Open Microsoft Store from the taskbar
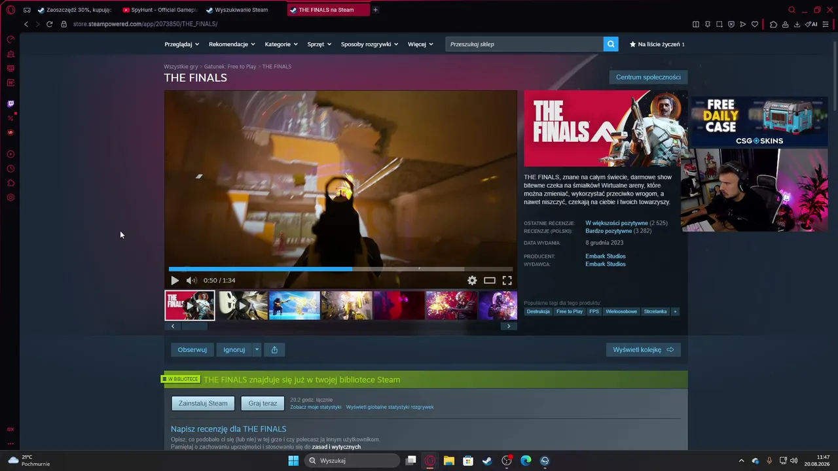The image size is (838, 471). point(468,461)
